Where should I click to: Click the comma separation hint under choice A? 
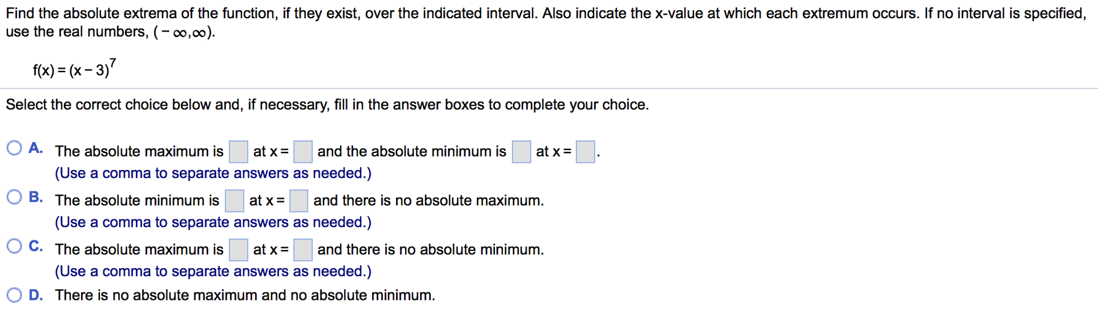pos(214,173)
